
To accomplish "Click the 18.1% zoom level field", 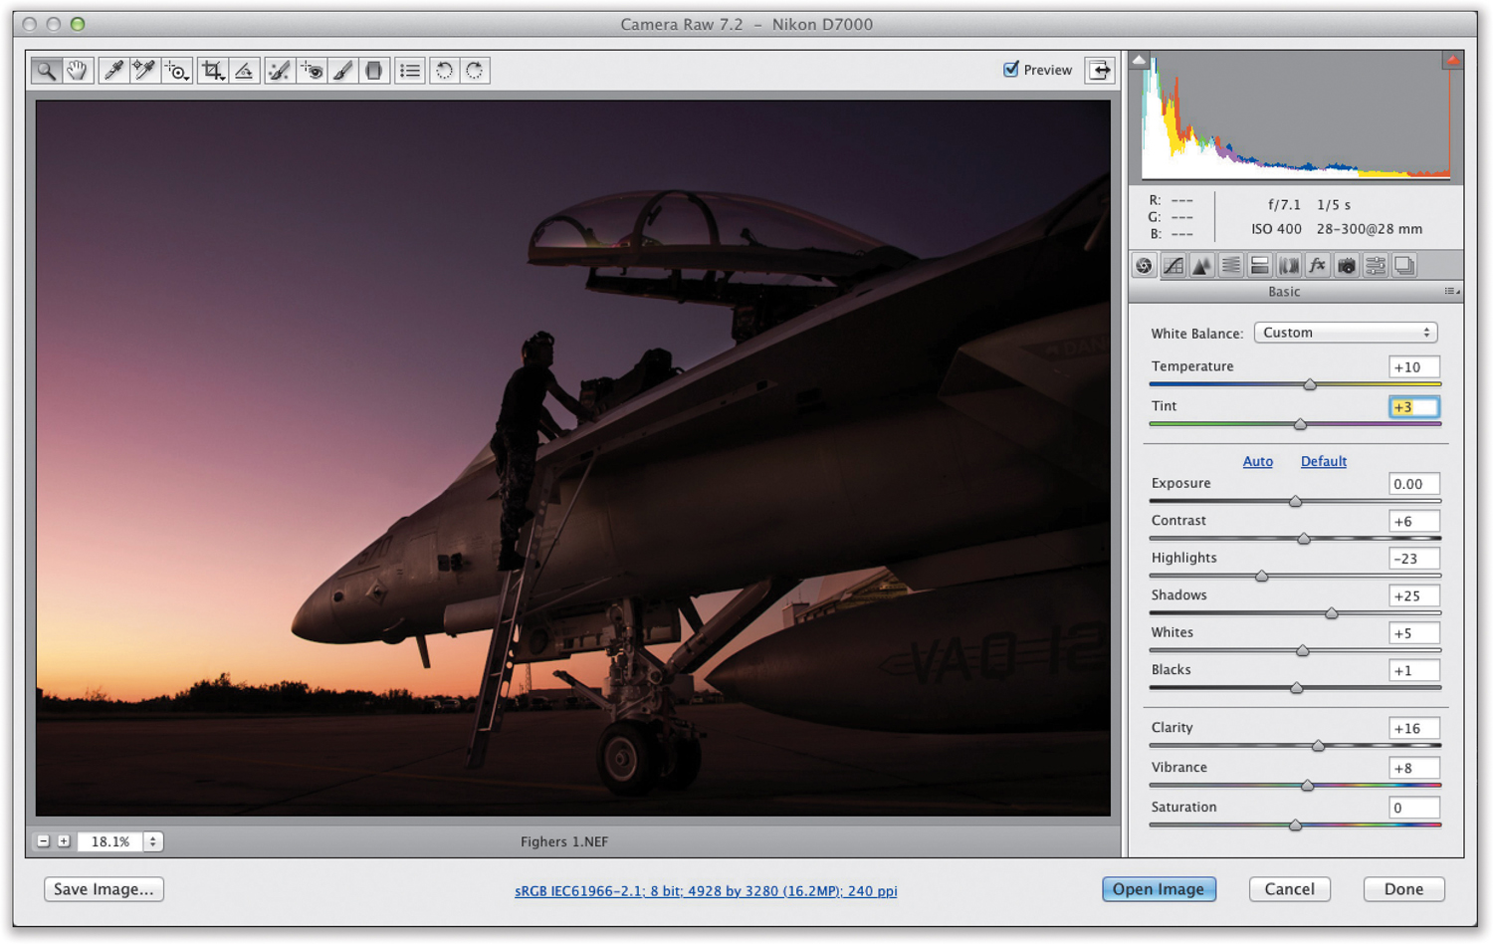I will pyautogui.click(x=110, y=841).
